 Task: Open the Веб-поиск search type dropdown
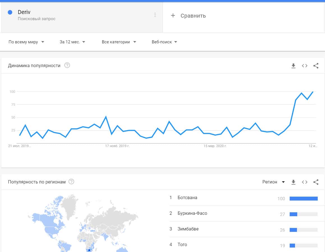point(164,42)
